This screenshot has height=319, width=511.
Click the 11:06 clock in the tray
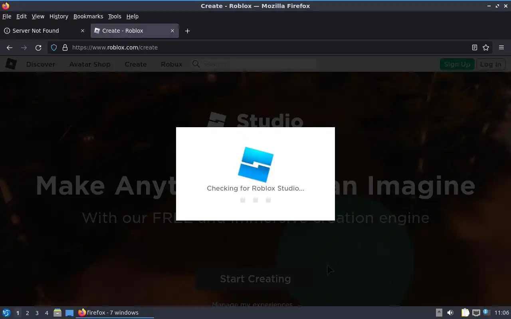(x=502, y=313)
